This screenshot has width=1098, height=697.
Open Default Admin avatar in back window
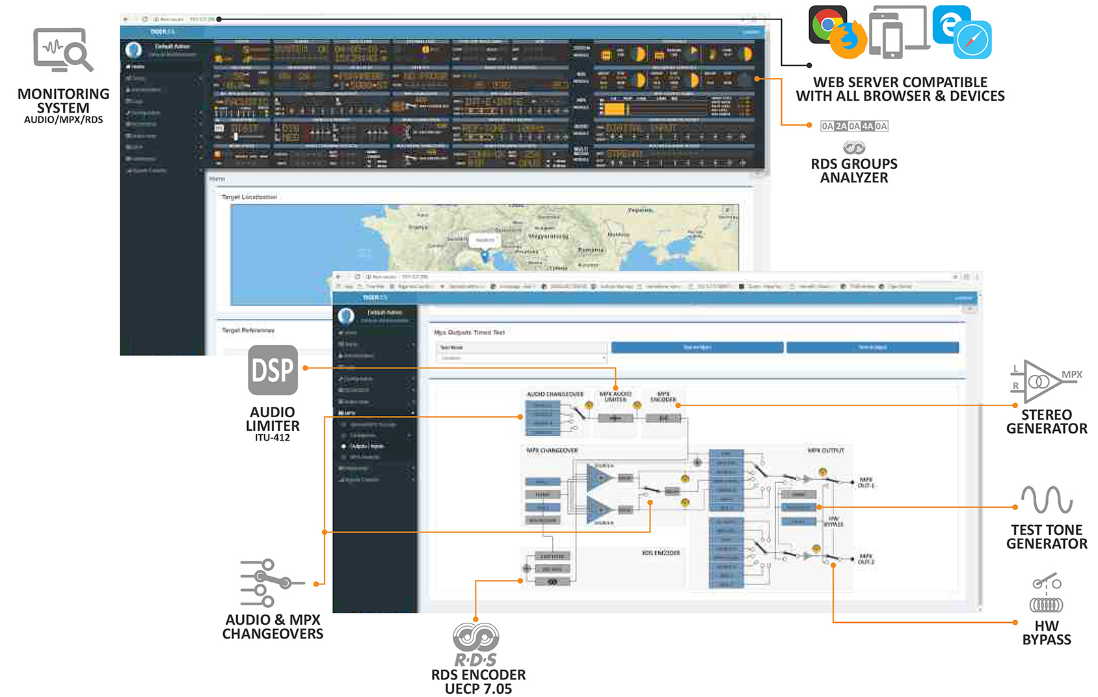[134, 50]
